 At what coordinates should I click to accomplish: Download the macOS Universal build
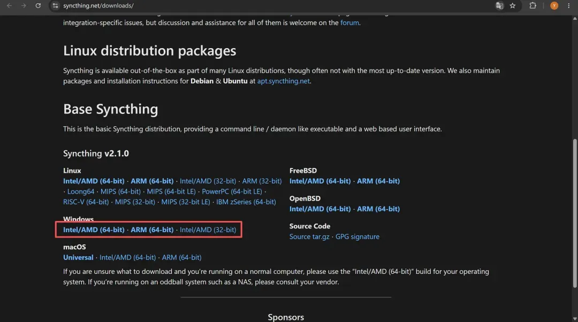pyautogui.click(x=78, y=257)
